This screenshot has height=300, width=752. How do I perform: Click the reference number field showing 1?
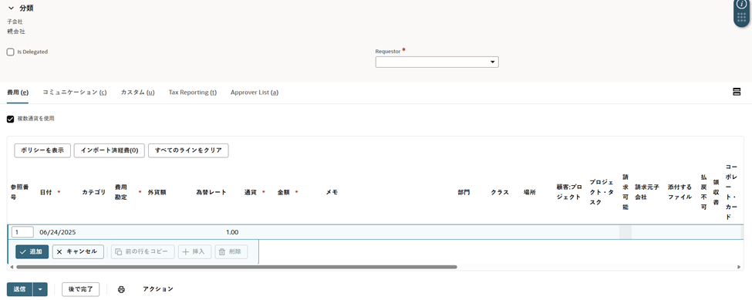(x=22, y=232)
